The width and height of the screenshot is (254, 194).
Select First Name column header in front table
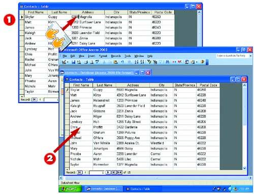click(x=81, y=85)
